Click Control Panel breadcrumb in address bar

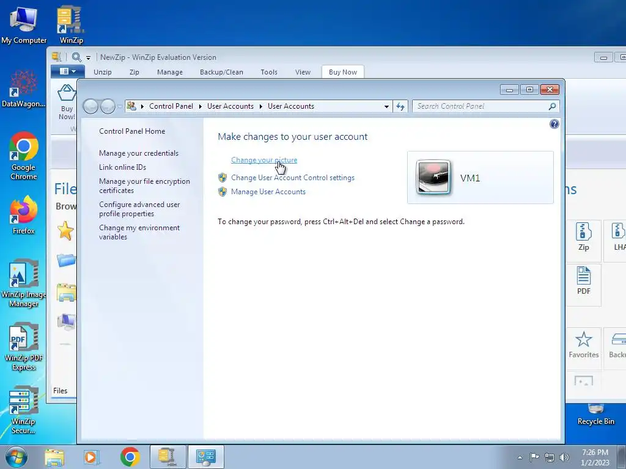click(171, 106)
